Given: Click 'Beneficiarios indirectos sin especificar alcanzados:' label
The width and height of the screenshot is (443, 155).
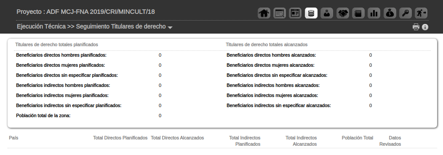Looking at the screenshot, I should tap(279, 106).
